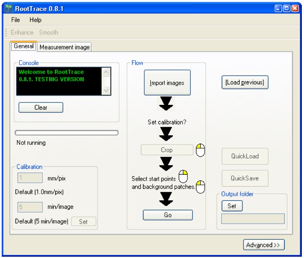Click the Load previous button
The width and height of the screenshot is (304, 258).
[x=245, y=82]
